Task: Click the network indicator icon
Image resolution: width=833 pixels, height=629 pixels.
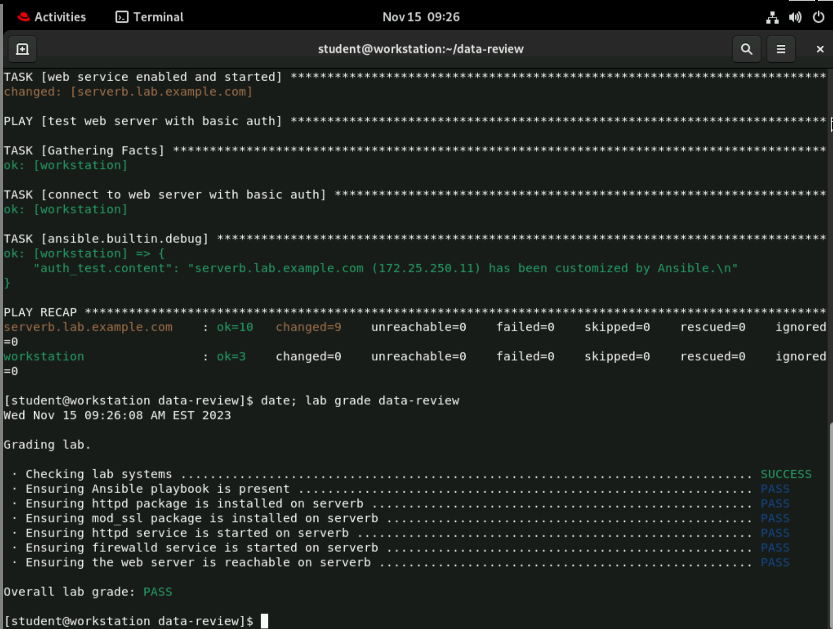Action: [x=772, y=17]
